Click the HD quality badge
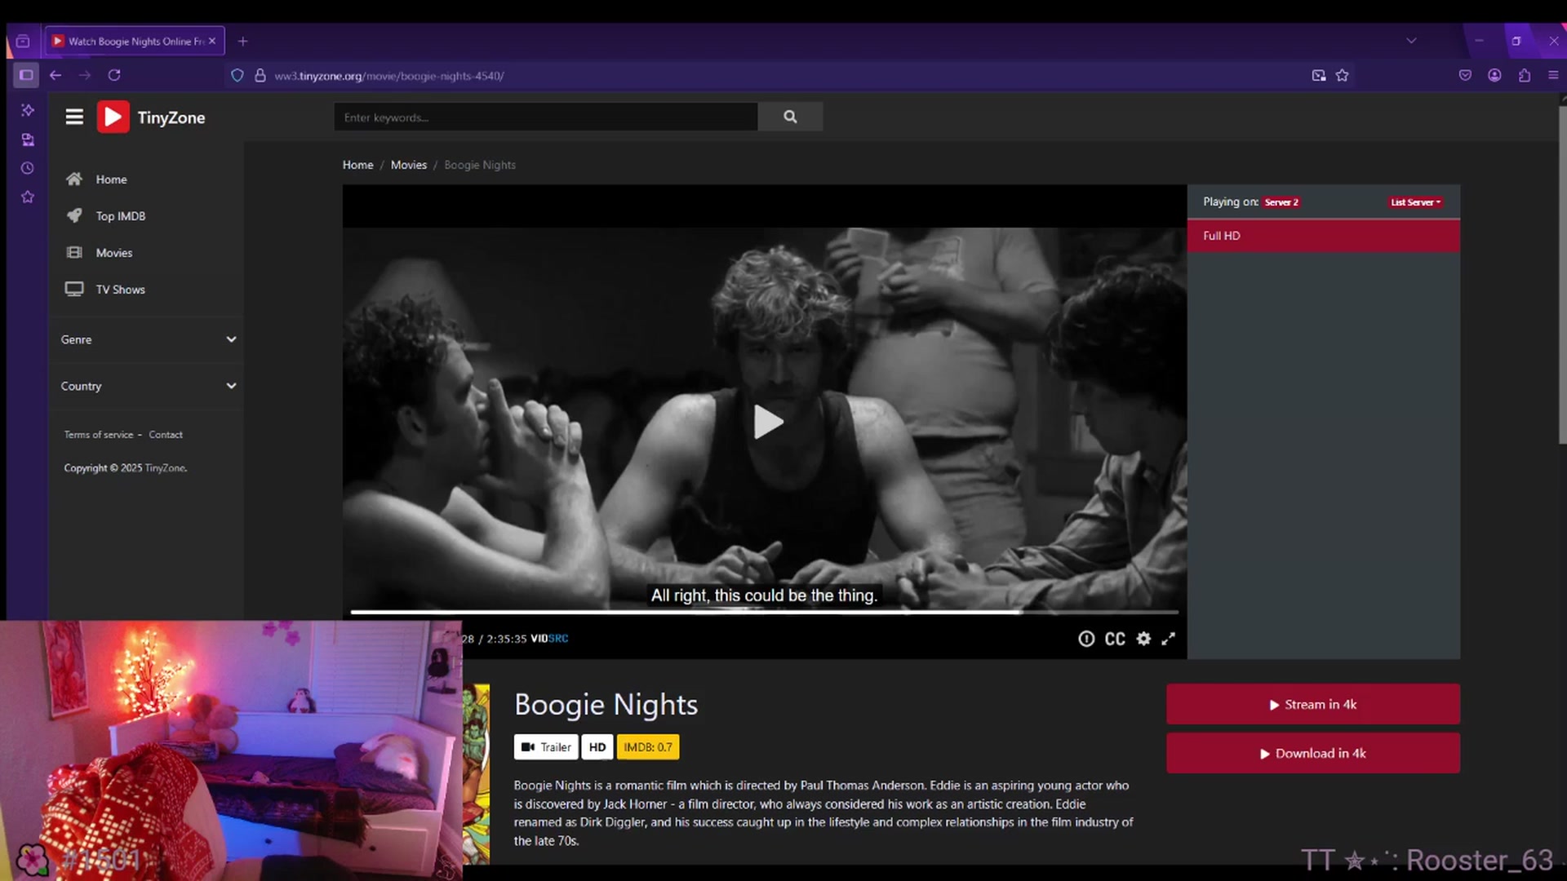Screen dimensions: 1567x881 pyautogui.click(x=597, y=747)
